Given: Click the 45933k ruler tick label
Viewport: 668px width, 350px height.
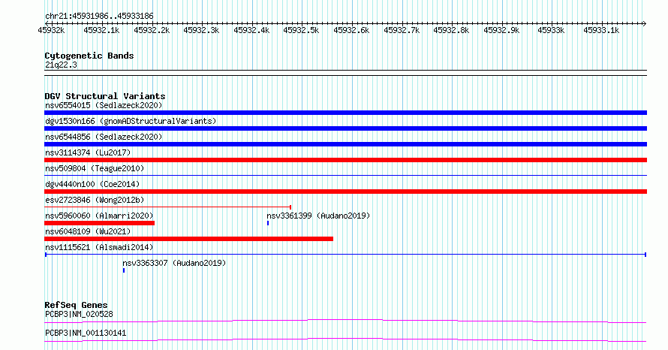Looking at the screenshot, I should pos(551,30).
